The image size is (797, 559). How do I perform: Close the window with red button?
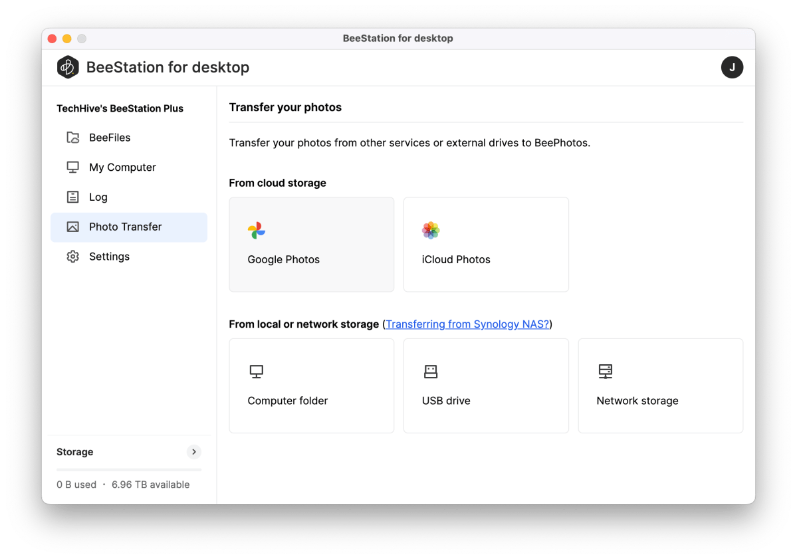[x=53, y=39]
